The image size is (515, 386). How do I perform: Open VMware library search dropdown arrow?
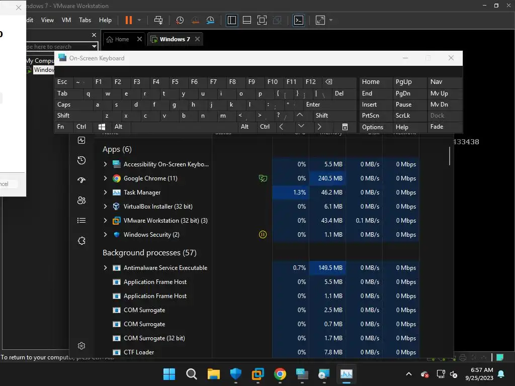(x=94, y=47)
